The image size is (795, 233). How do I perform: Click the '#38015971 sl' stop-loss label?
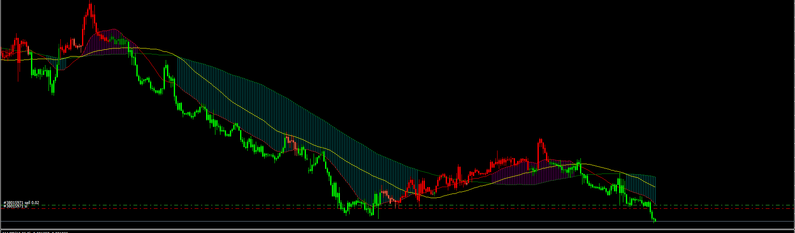[15, 206]
